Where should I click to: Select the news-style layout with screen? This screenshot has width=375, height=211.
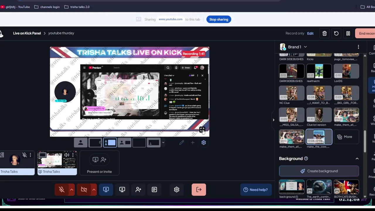tap(110, 143)
